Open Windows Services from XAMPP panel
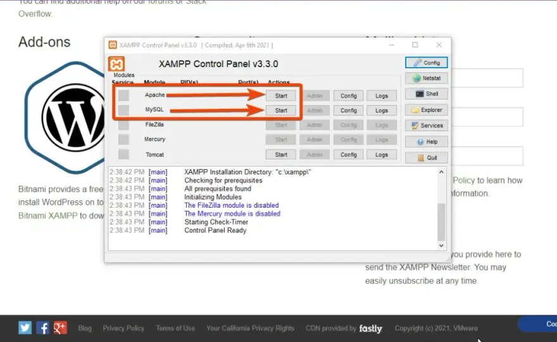 426,125
